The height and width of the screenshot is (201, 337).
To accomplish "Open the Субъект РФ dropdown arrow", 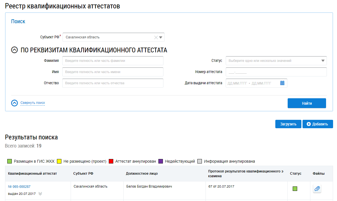I will [x=161, y=37].
